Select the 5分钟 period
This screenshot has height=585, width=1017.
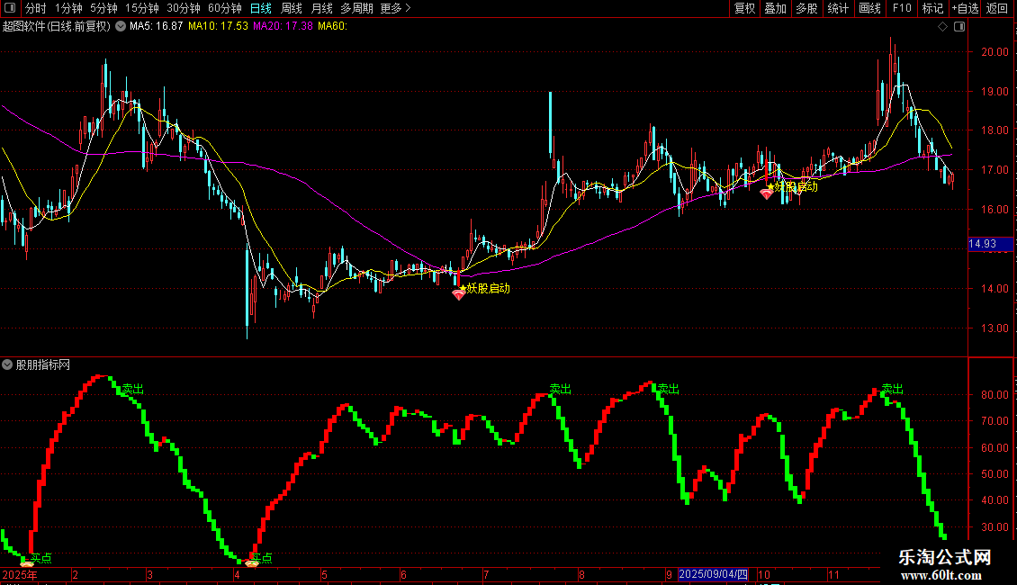tap(103, 8)
